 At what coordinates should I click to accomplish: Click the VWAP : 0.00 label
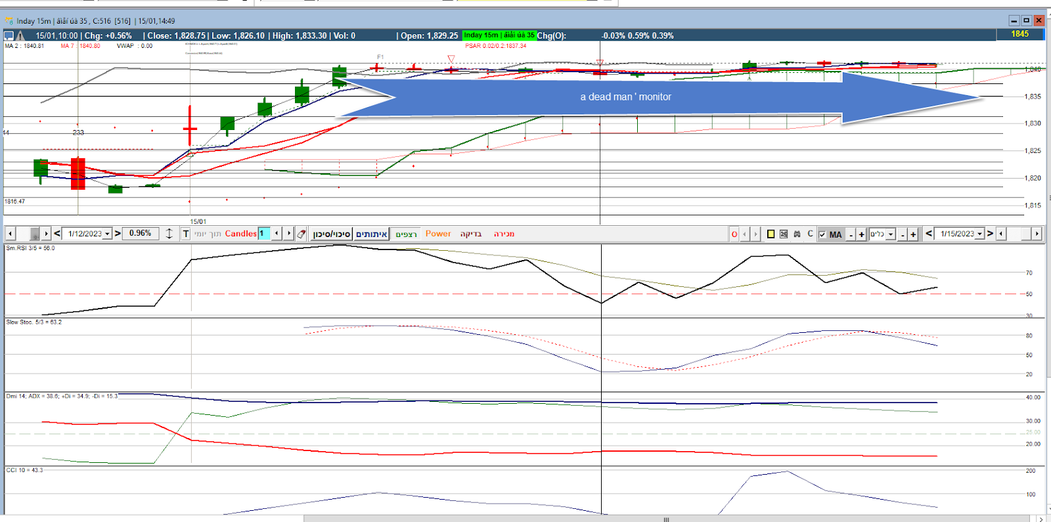coord(135,46)
